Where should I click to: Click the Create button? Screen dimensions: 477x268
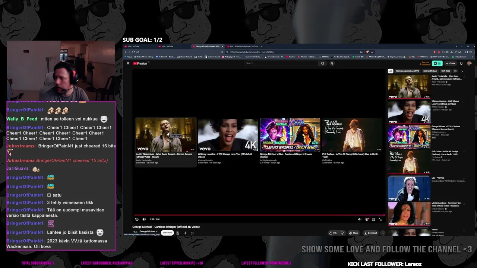(x=451, y=63)
